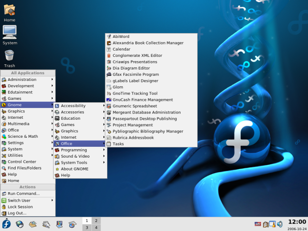308x231 pixels.
Task: Open the Settings menu category
Action: pos(27,142)
